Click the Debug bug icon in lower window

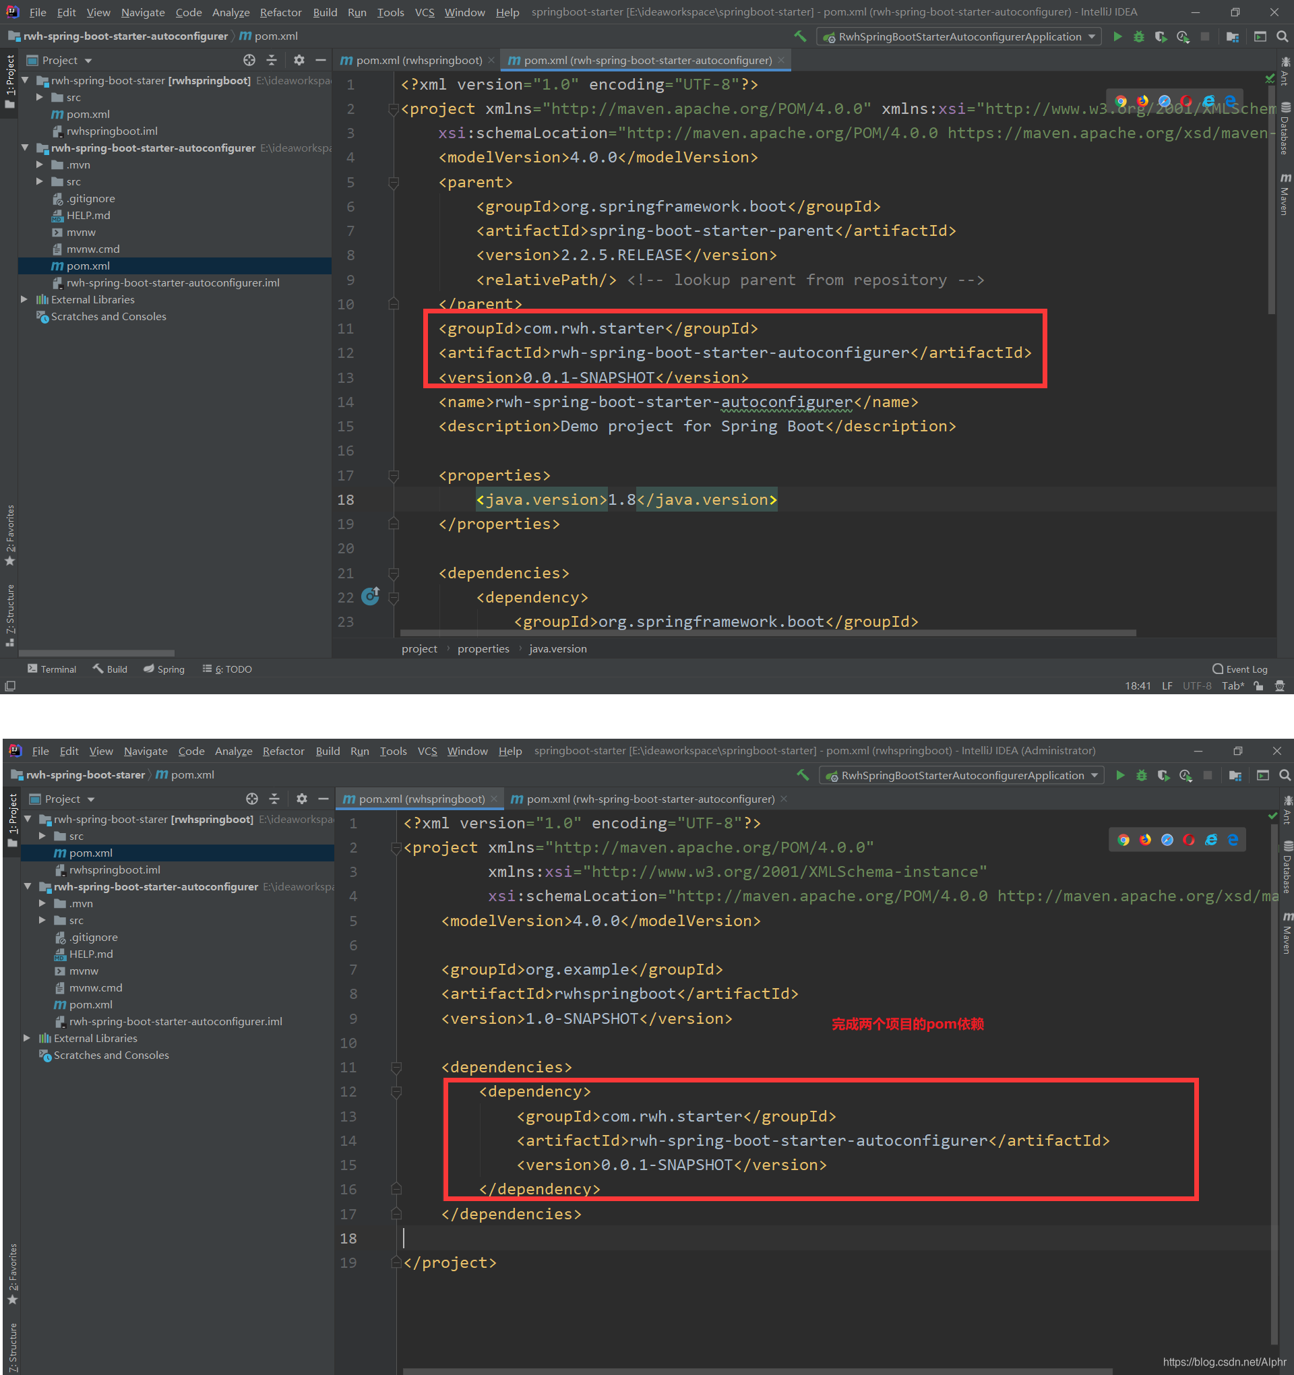click(1142, 775)
